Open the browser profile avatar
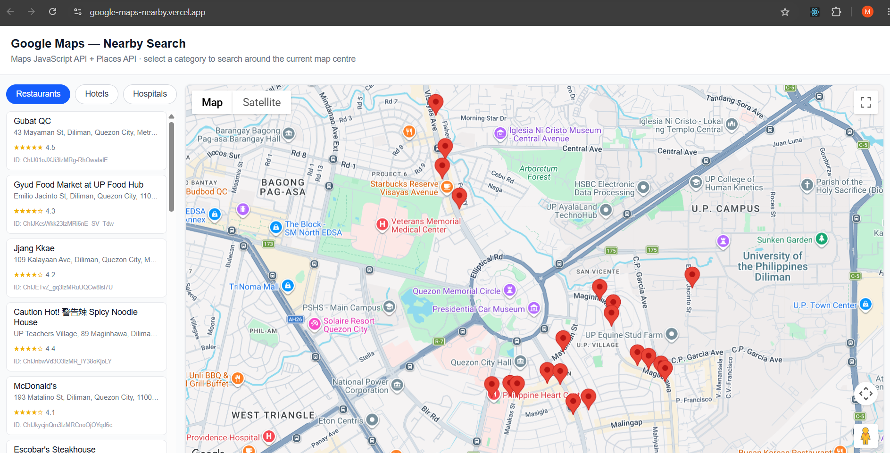The image size is (890, 453). click(x=867, y=12)
